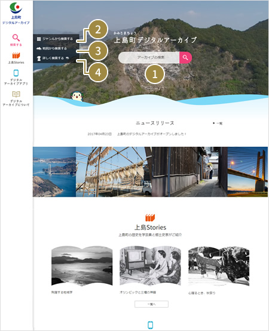The height and width of the screenshot is (331, 269).
Task: Click the アーカイブの検索 search field
Action: click(149, 57)
